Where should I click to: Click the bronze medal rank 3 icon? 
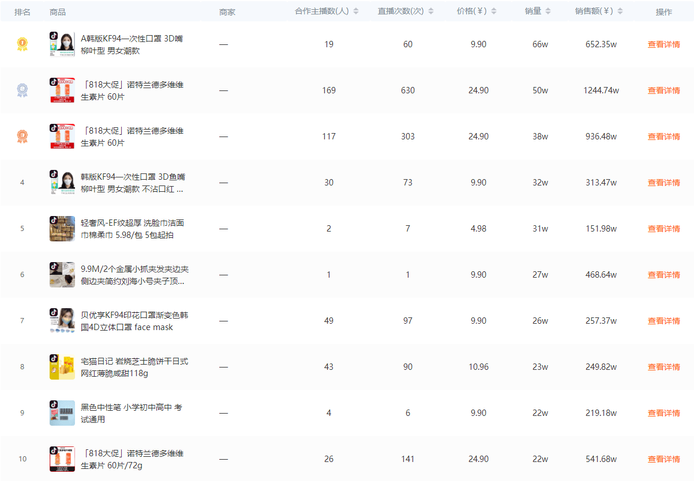coord(22,137)
